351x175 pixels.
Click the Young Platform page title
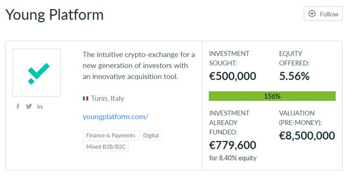54,15
